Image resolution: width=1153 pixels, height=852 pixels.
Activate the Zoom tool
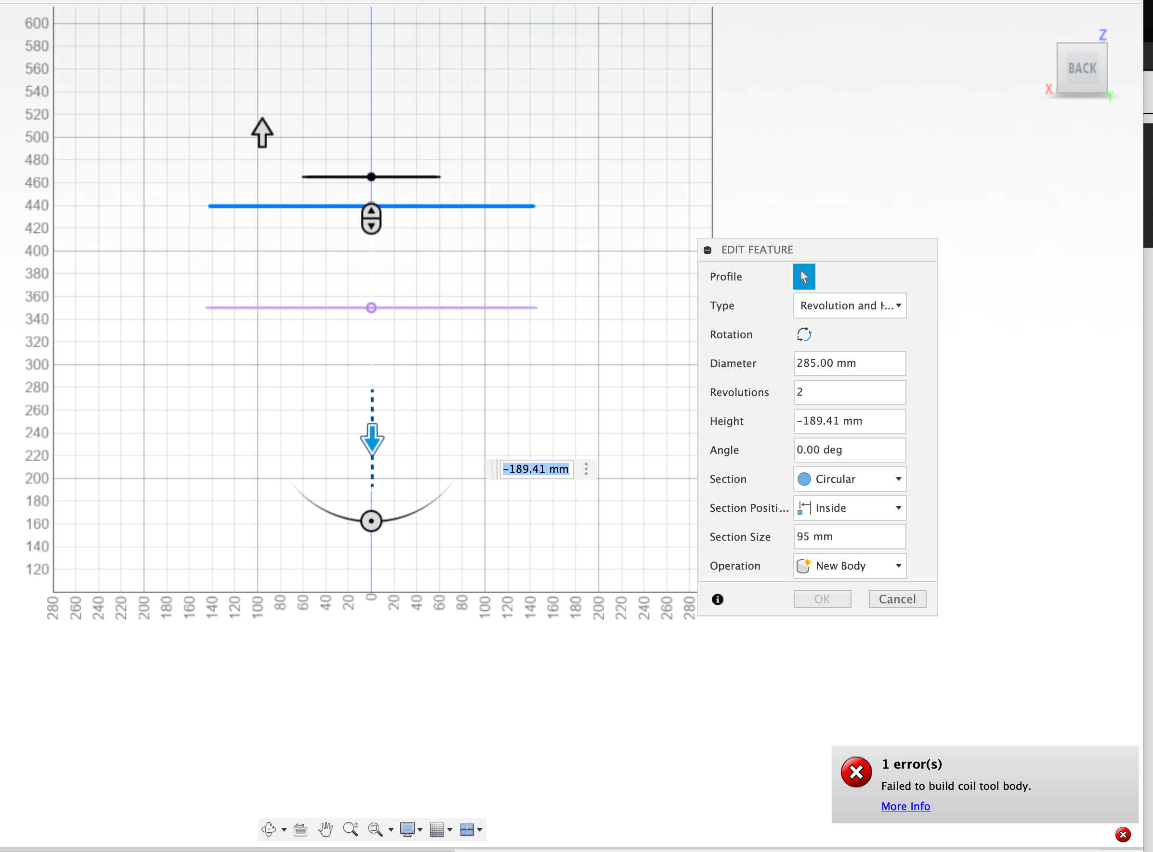pos(351,829)
